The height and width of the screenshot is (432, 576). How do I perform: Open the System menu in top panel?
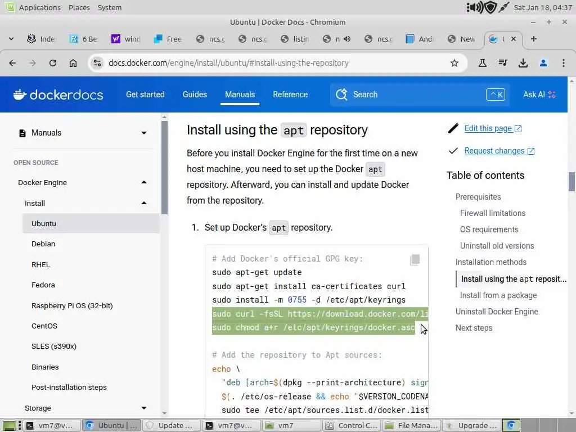click(110, 7)
